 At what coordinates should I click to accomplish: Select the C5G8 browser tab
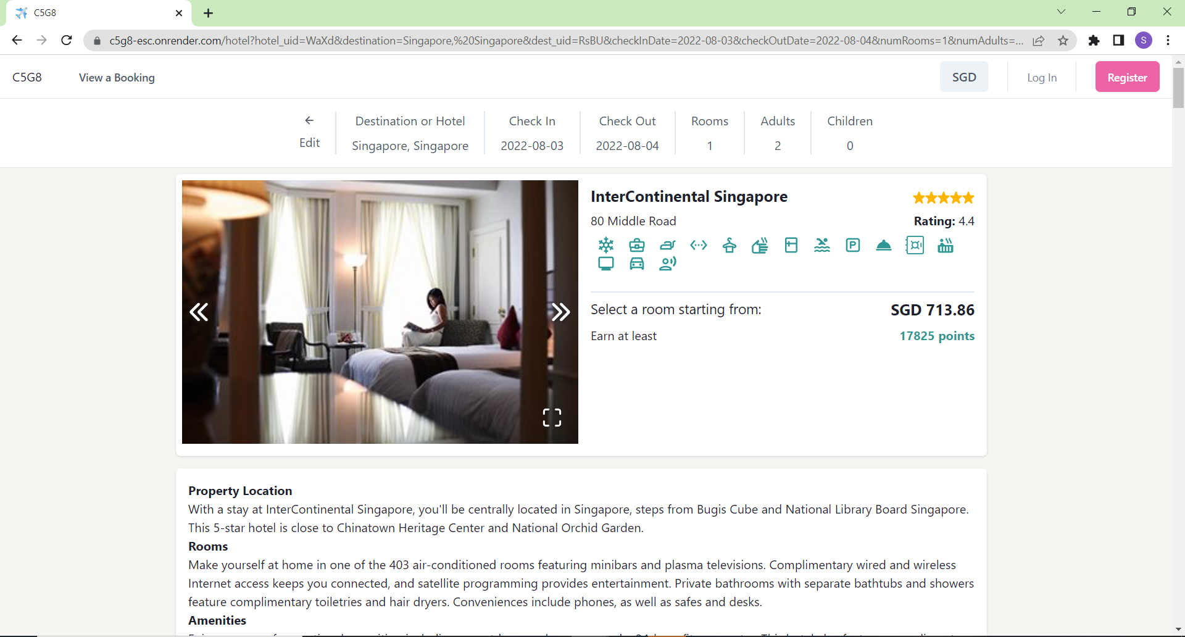click(x=99, y=13)
